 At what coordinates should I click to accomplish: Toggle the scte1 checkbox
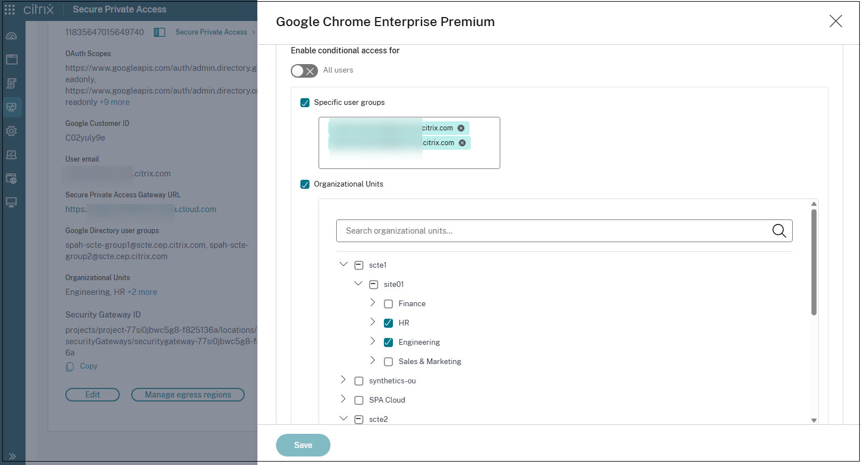click(x=359, y=265)
